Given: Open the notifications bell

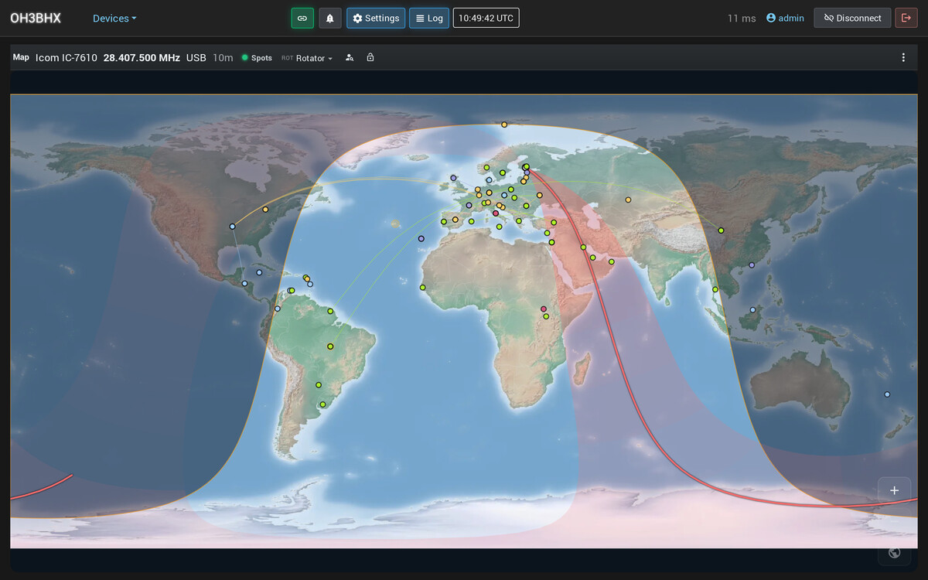Looking at the screenshot, I should [x=330, y=18].
